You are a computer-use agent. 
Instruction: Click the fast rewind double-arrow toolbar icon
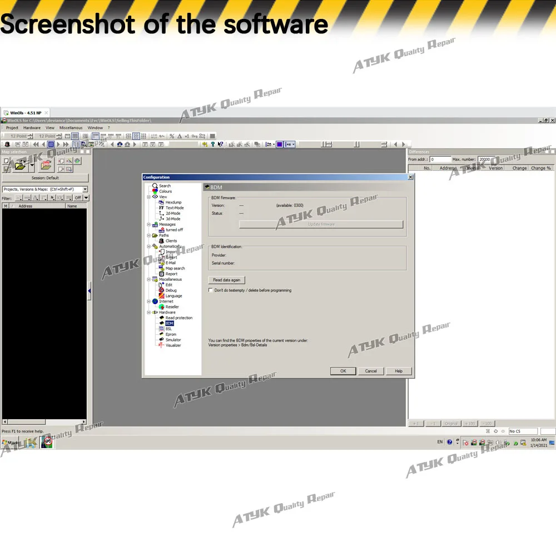tap(36, 145)
